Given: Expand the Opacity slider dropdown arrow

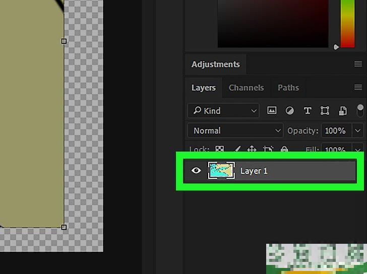Looking at the screenshot, I should pyautogui.click(x=357, y=130).
